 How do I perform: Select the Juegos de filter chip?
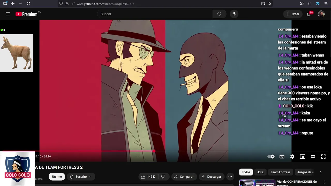pos(306,172)
